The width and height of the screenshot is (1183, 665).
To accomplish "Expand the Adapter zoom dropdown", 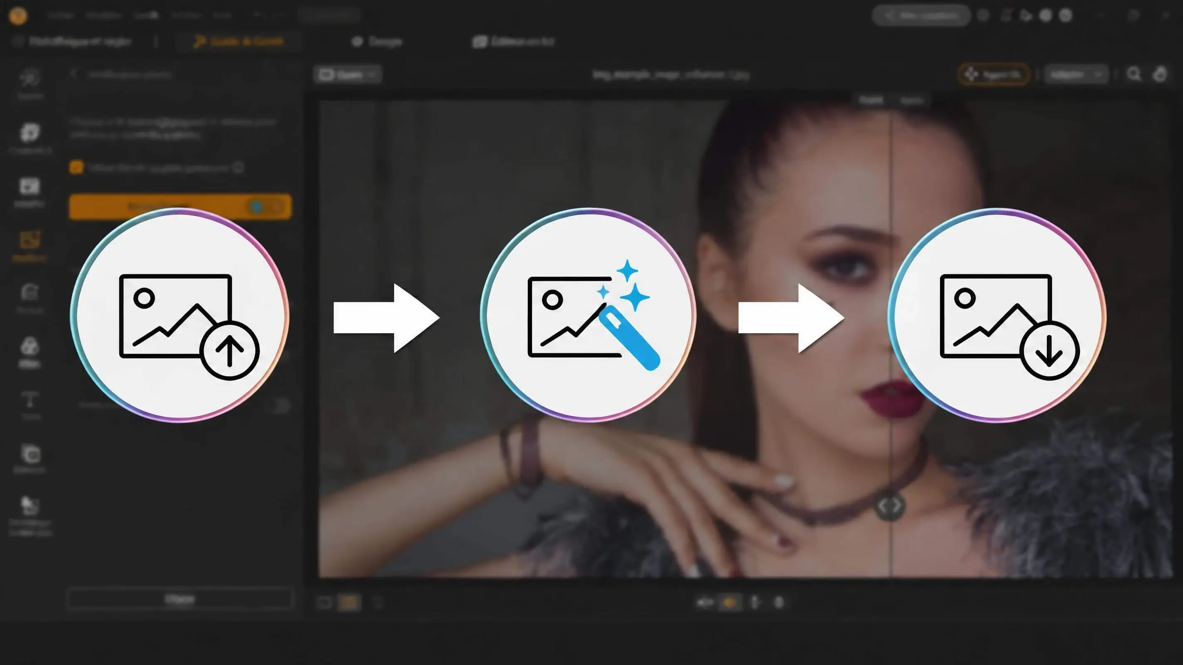I will coord(1076,74).
